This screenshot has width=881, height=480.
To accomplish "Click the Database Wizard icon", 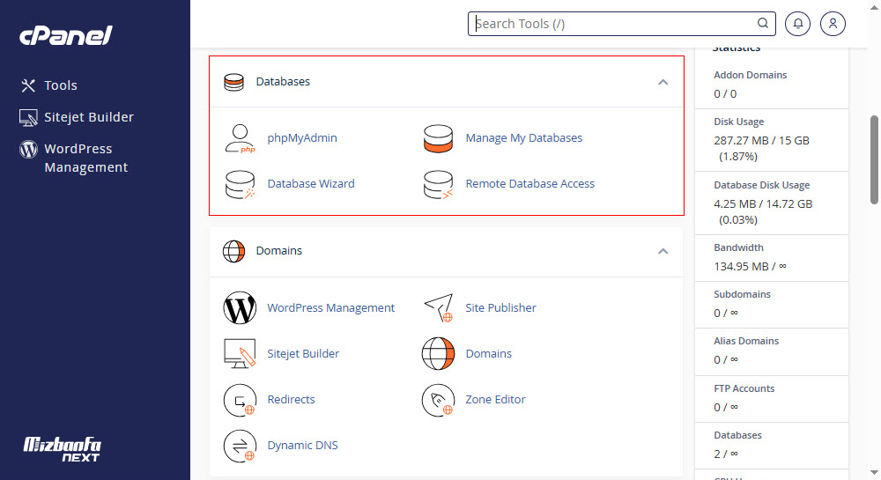I will pyautogui.click(x=240, y=184).
